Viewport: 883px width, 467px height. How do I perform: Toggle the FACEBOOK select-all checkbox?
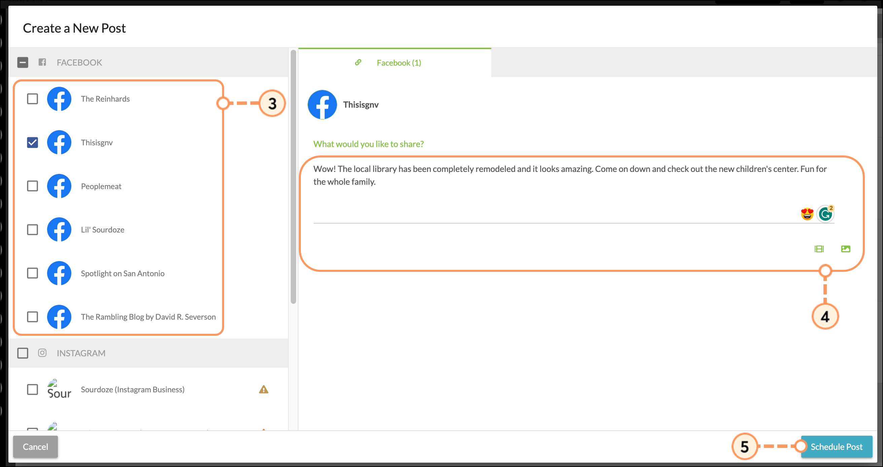23,62
